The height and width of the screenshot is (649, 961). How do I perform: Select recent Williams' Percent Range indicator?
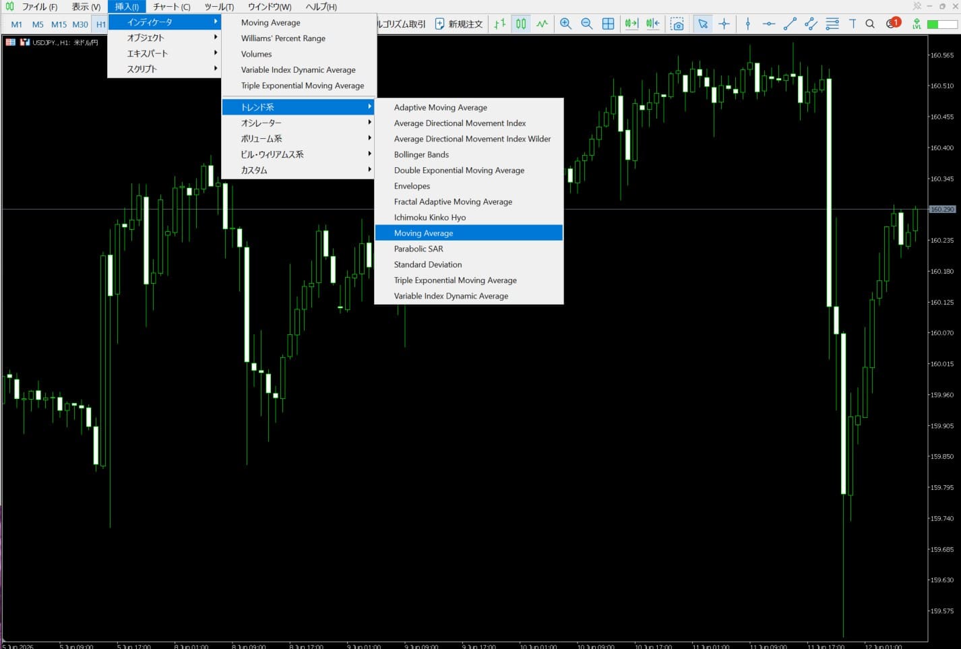[x=299, y=38]
